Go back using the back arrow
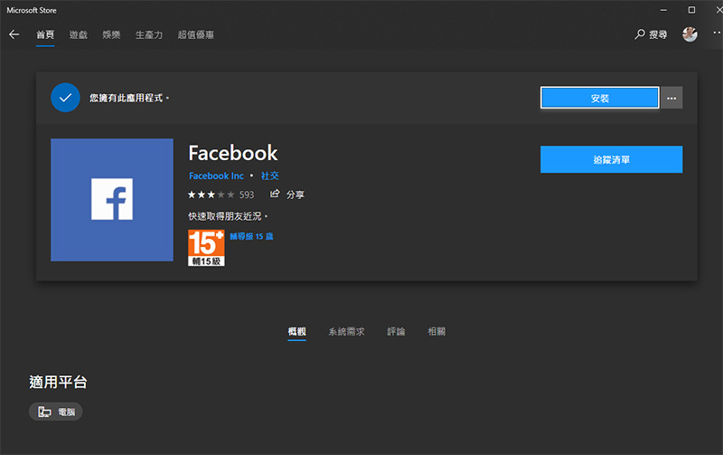723x455 pixels. pyautogui.click(x=14, y=34)
